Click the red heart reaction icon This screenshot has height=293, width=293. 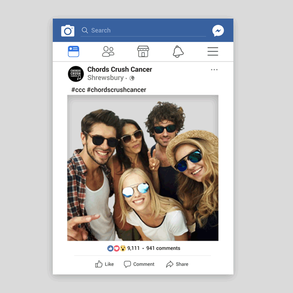tap(117, 249)
